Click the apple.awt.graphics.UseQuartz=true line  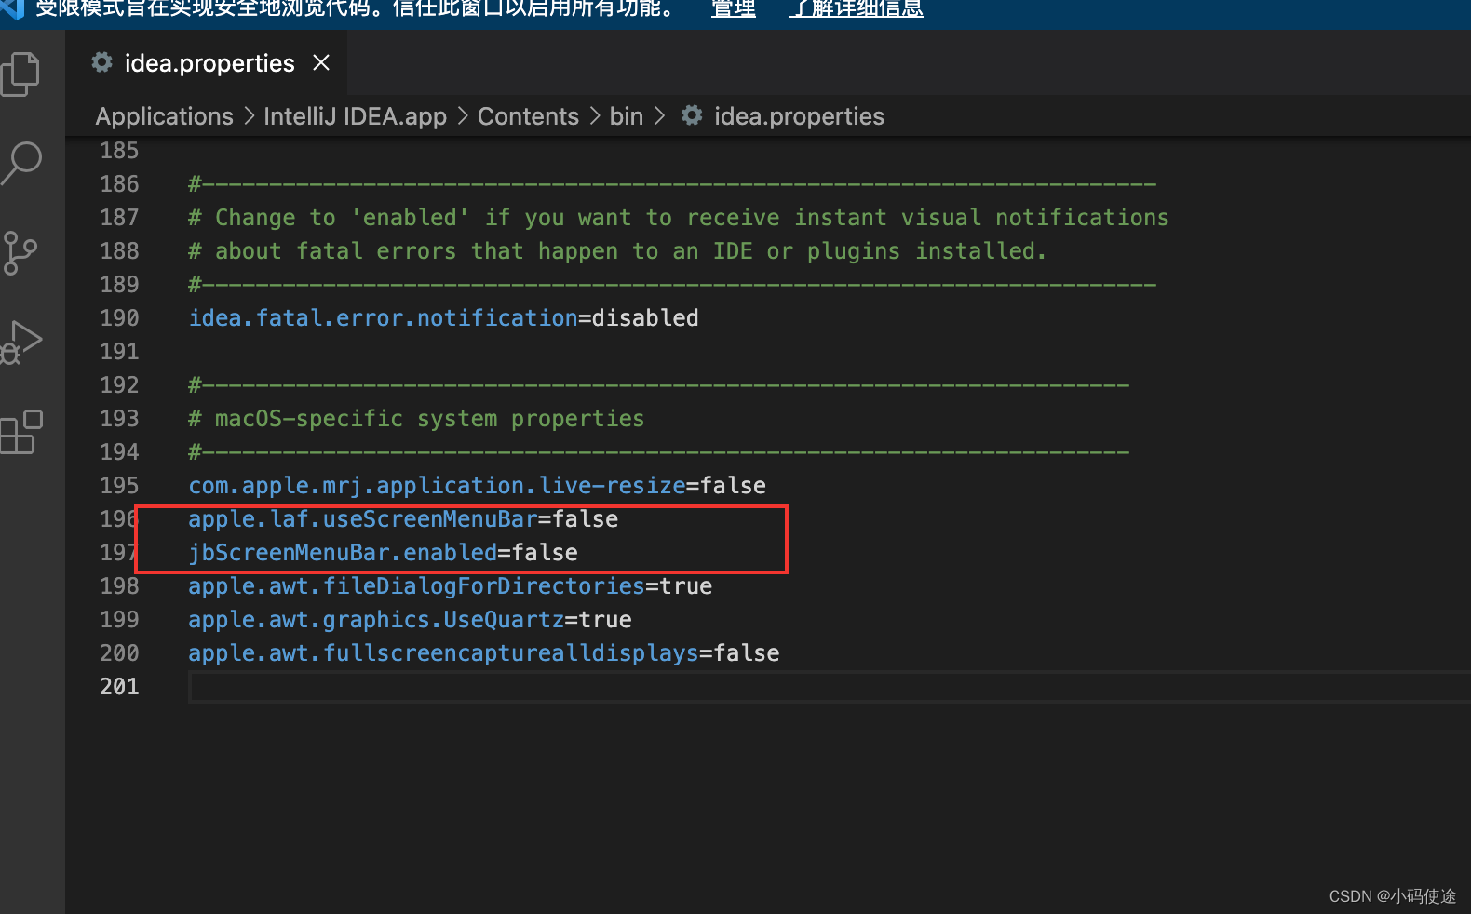click(410, 620)
